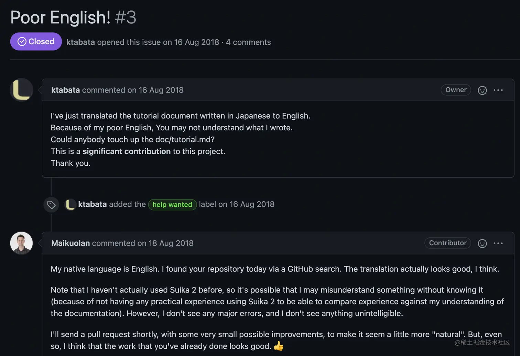Image resolution: width=520 pixels, height=356 pixels.
Task: Open ktabata's profile from first comment header
Action: 65,90
